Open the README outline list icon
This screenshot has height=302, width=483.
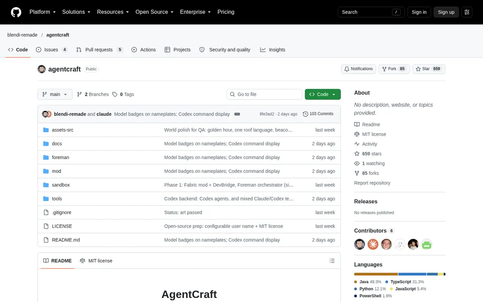pyautogui.click(x=332, y=261)
